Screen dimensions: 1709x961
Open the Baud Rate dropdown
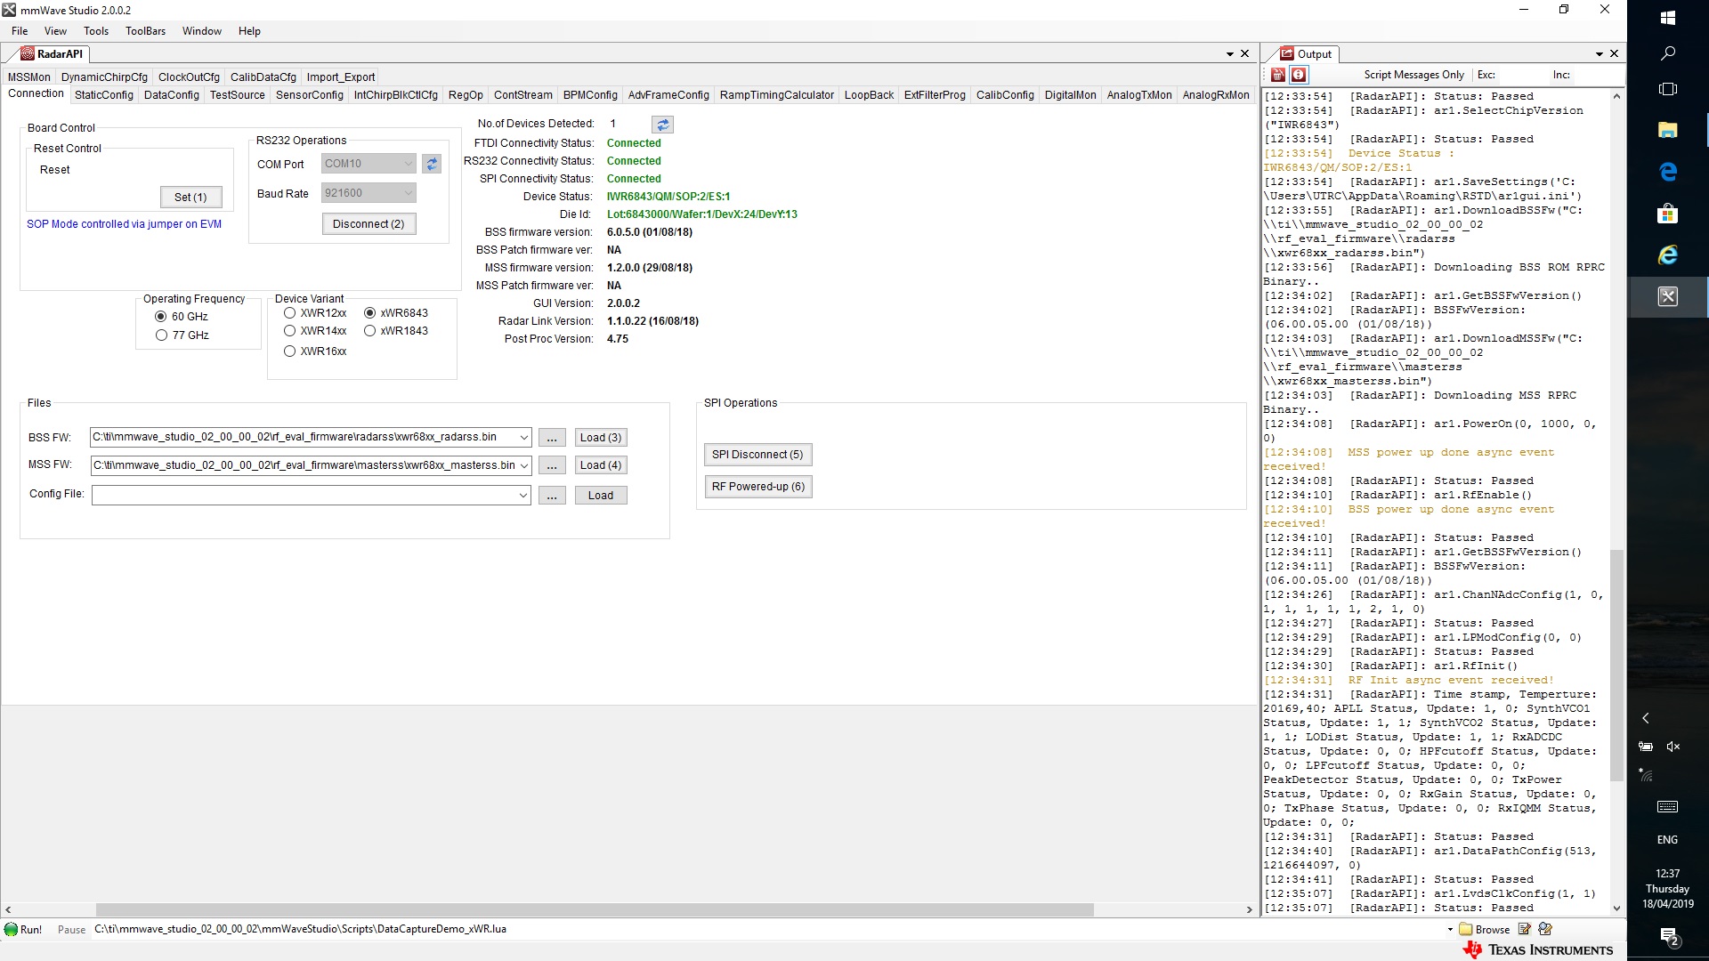tap(369, 193)
